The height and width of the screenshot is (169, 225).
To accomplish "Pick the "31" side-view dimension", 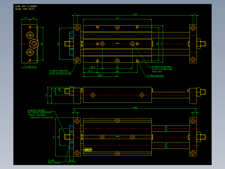I will point(50,96).
